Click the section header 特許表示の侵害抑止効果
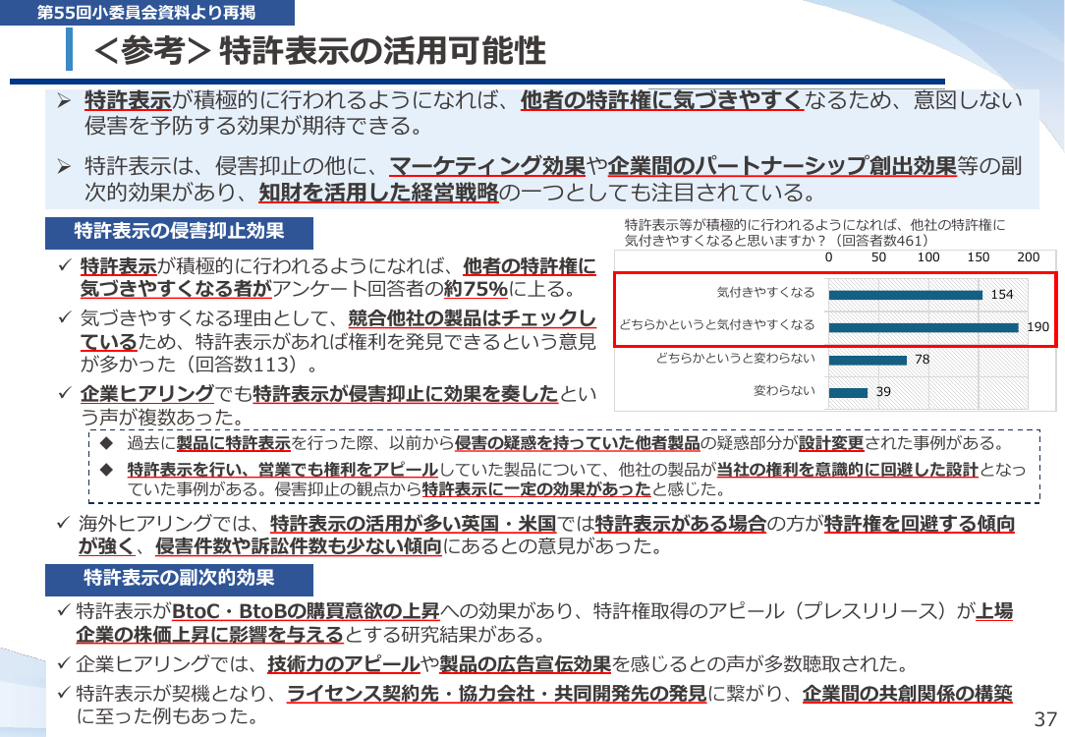The width and height of the screenshot is (1065, 737). (180, 231)
